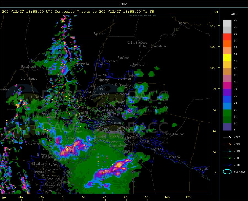Click the 'Clla.SanJose' map label

tap(137, 43)
